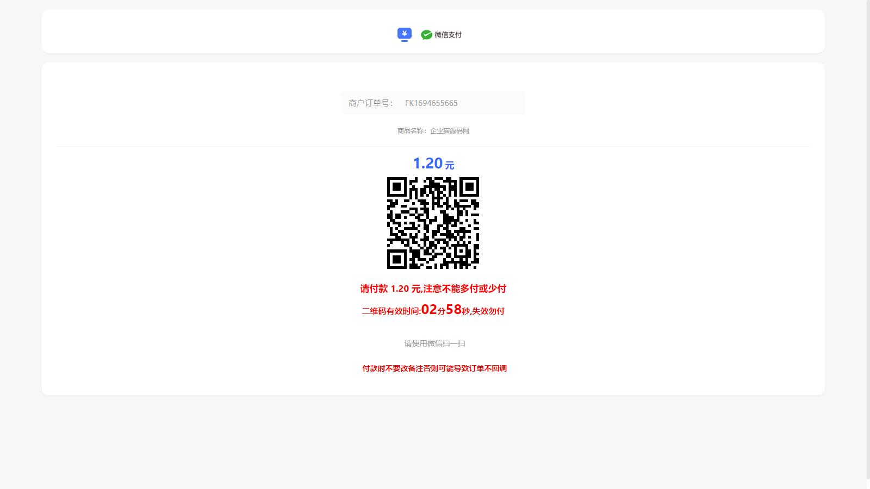The image size is (870, 489).
Task: Click the green WeChat Pay logo icon
Action: tap(427, 35)
